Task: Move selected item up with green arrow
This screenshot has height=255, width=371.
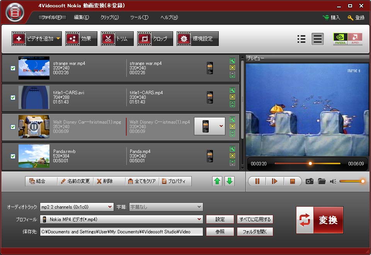Action: click(x=218, y=181)
